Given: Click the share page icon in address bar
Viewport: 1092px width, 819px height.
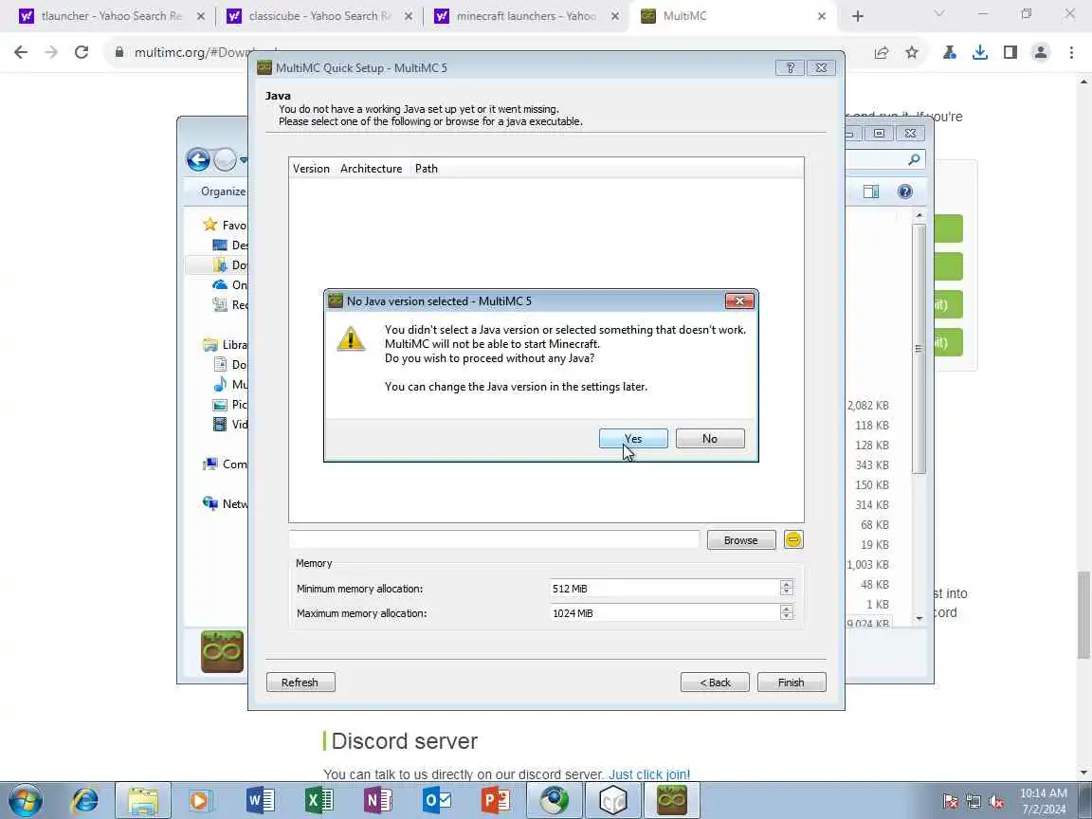Looking at the screenshot, I should click(882, 52).
